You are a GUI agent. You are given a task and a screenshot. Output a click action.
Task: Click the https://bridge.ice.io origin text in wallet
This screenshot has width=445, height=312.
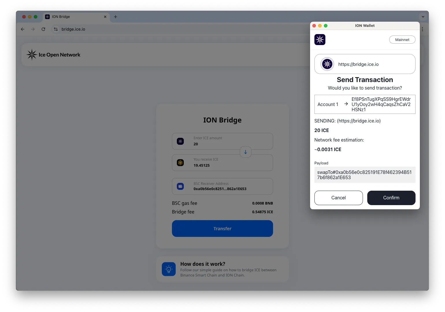[358, 64]
